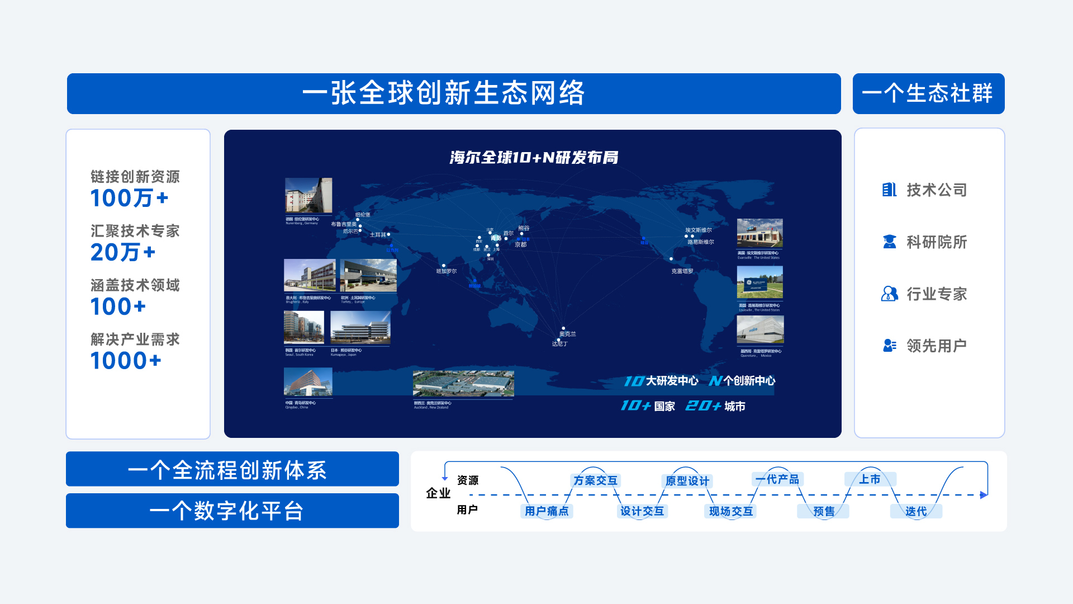Click the 1000+ figure

[x=126, y=361]
